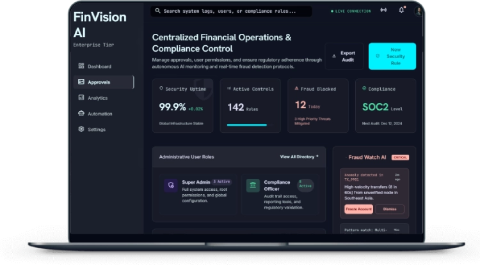The height and width of the screenshot is (265, 480).
Task: Click the download icon in Export Audit
Action: [x=334, y=56]
